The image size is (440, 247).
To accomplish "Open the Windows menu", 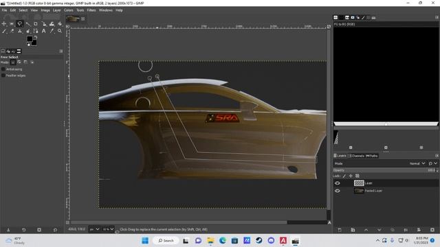I will click(x=106, y=10).
